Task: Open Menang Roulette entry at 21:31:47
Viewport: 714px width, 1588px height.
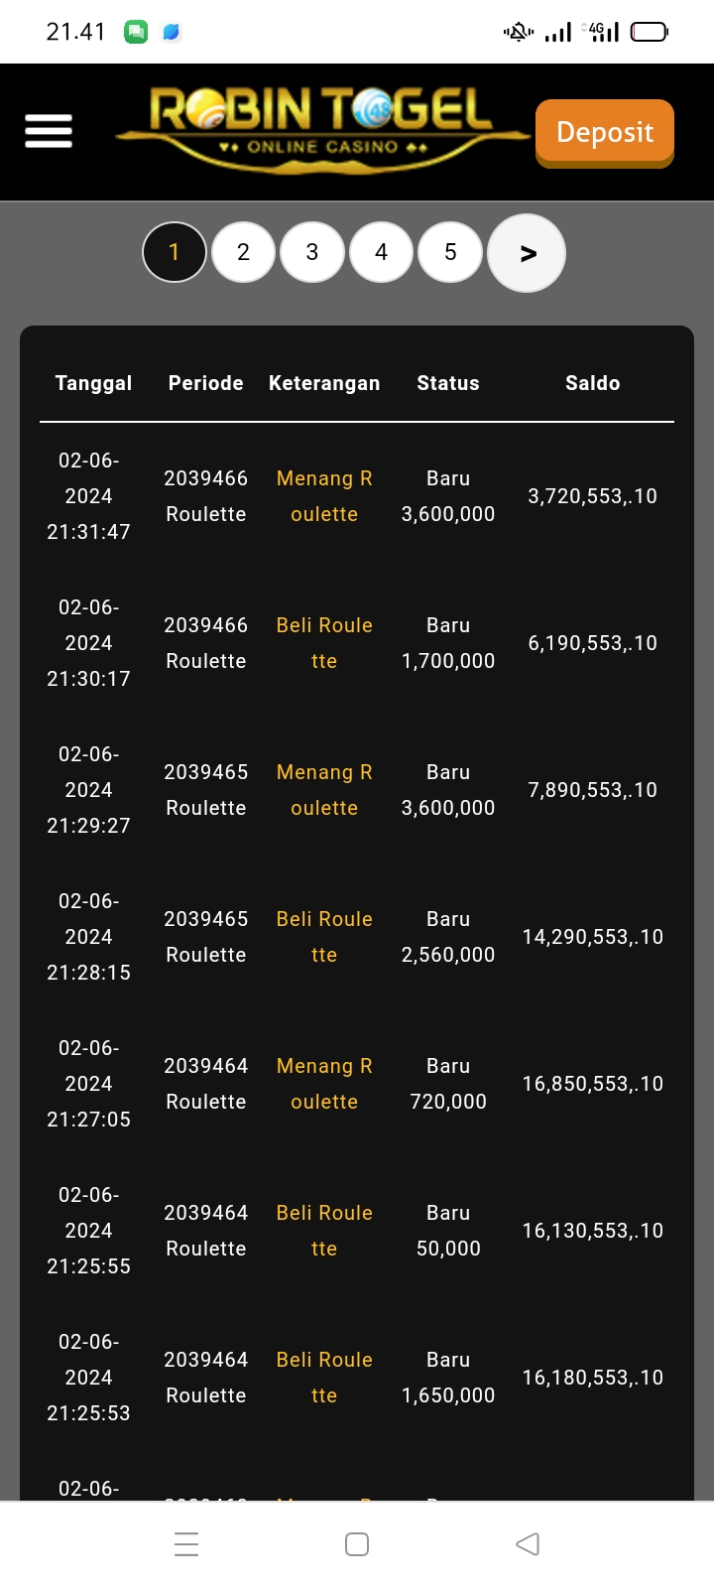Action: [x=324, y=496]
